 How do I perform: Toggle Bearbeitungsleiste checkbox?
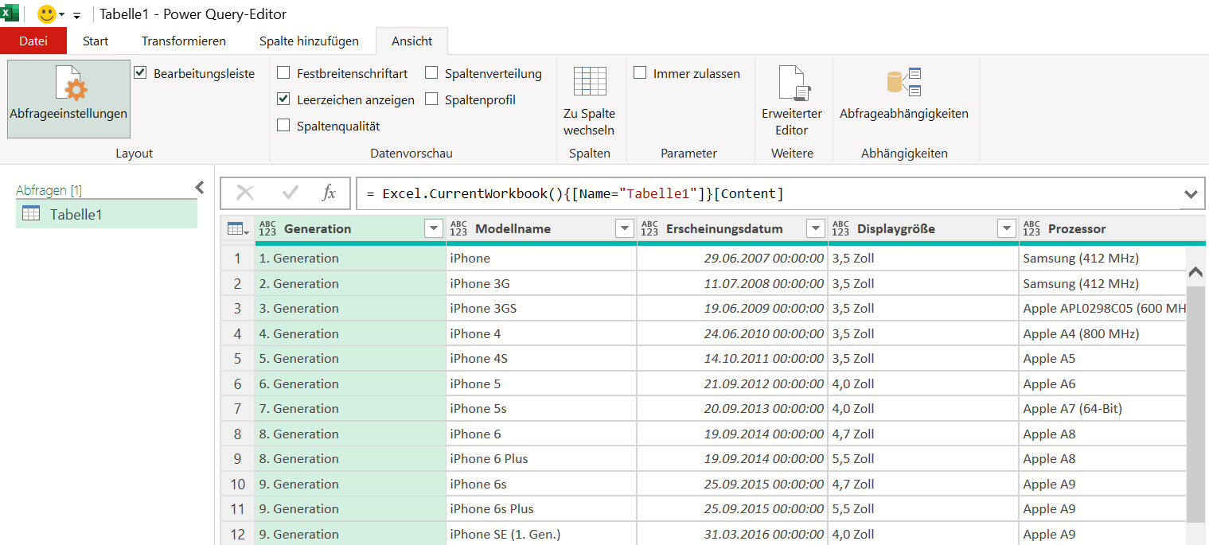click(x=140, y=73)
